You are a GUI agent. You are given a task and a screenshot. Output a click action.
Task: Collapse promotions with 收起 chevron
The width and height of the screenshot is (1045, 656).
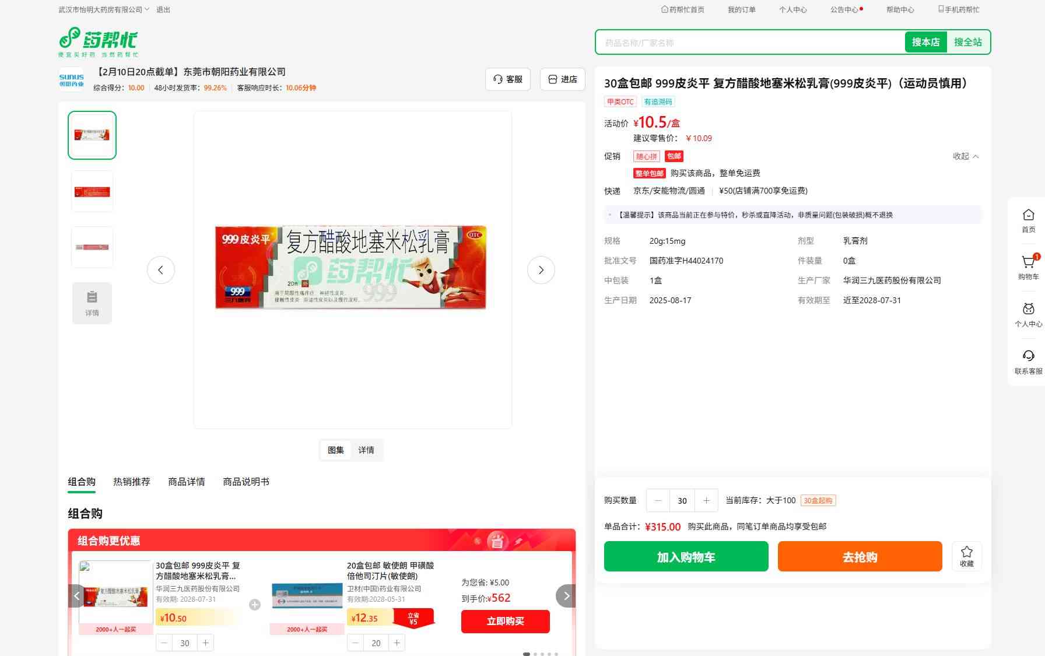[966, 156]
